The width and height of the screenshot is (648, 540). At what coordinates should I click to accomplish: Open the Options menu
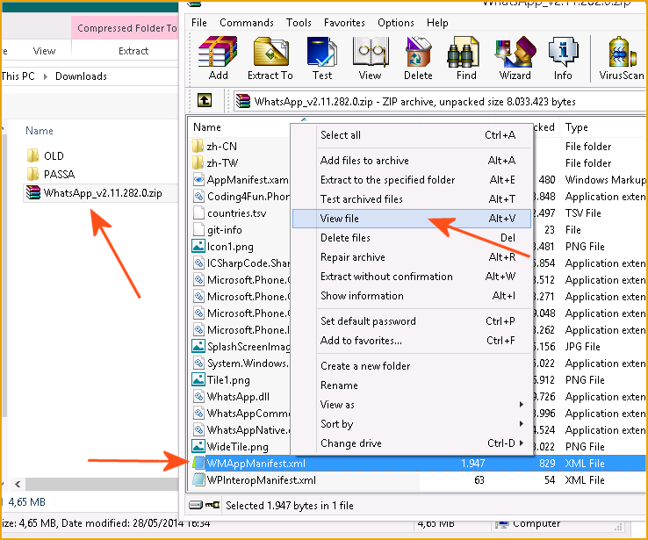click(x=395, y=23)
